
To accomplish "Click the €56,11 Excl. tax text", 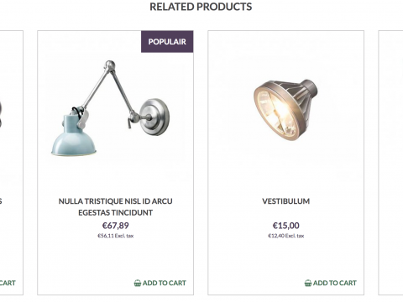I will click(115, 236).
